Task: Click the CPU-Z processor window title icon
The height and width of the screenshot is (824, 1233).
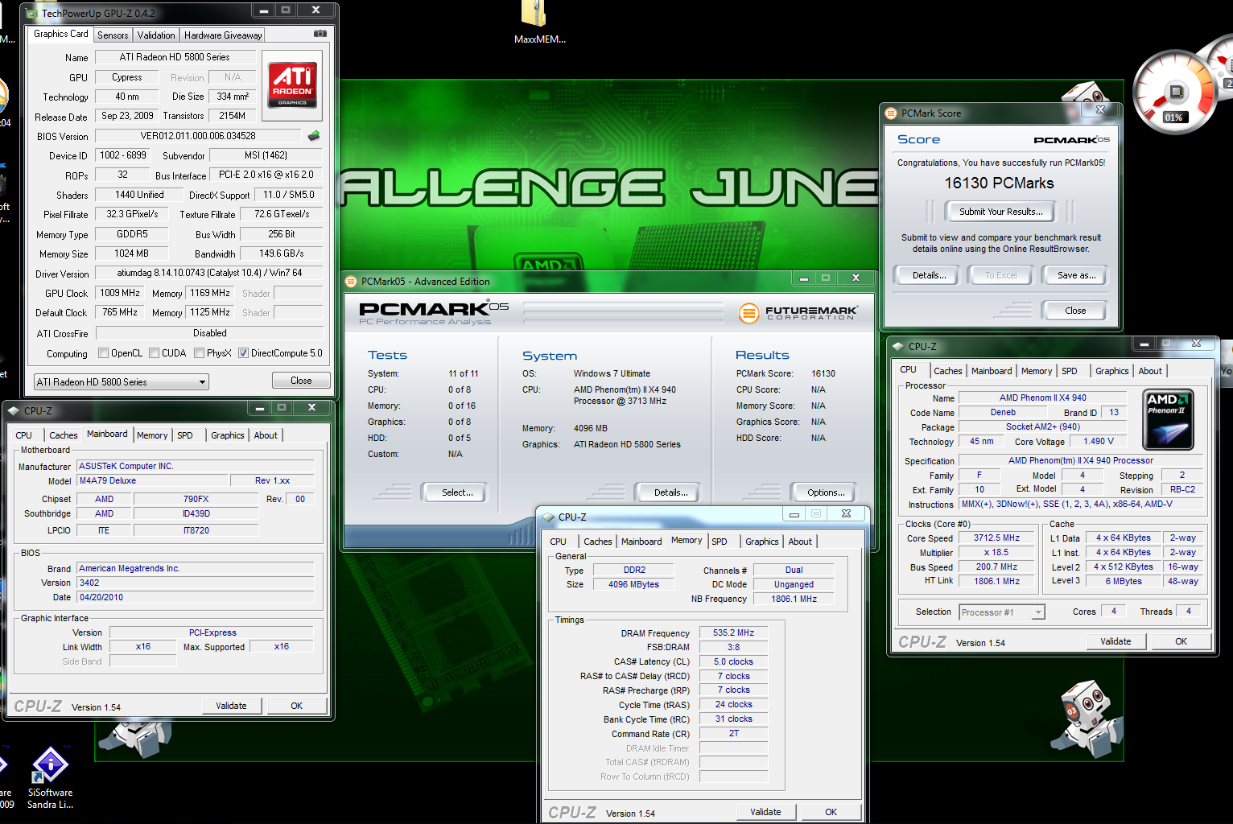Action: 898,346
